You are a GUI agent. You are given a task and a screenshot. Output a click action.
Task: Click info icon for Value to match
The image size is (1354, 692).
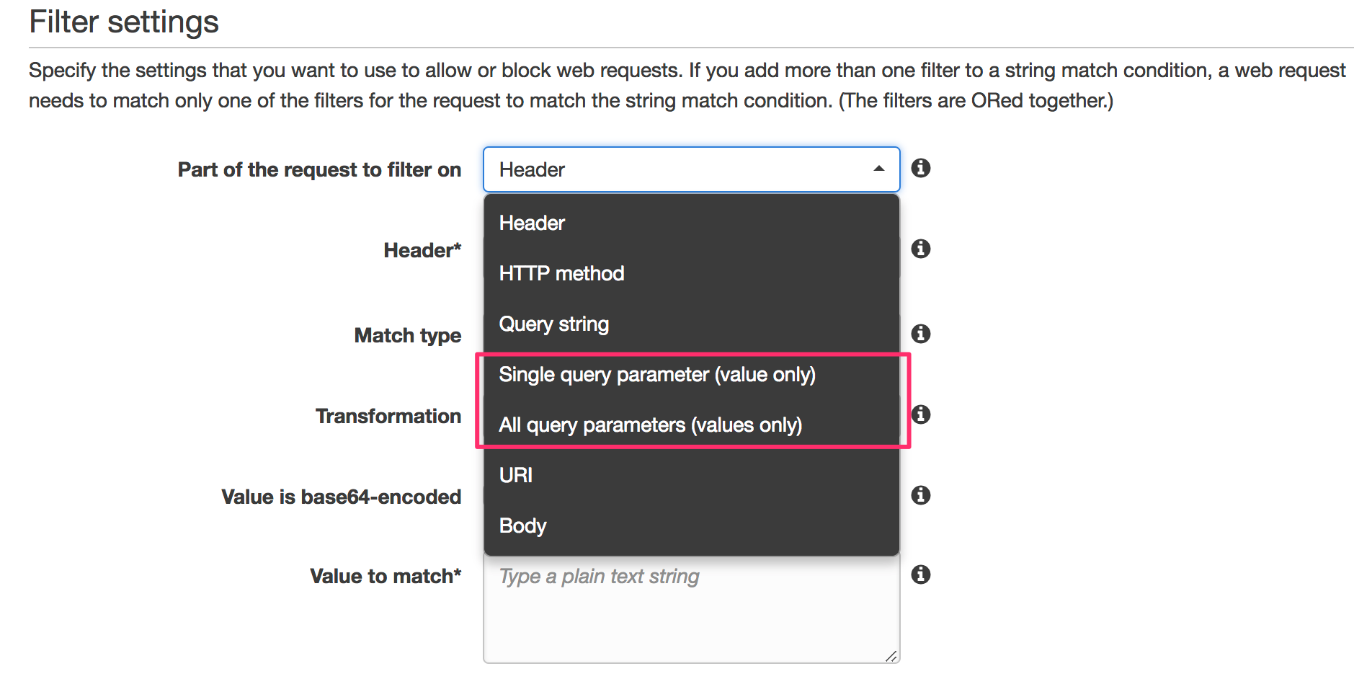920,575
